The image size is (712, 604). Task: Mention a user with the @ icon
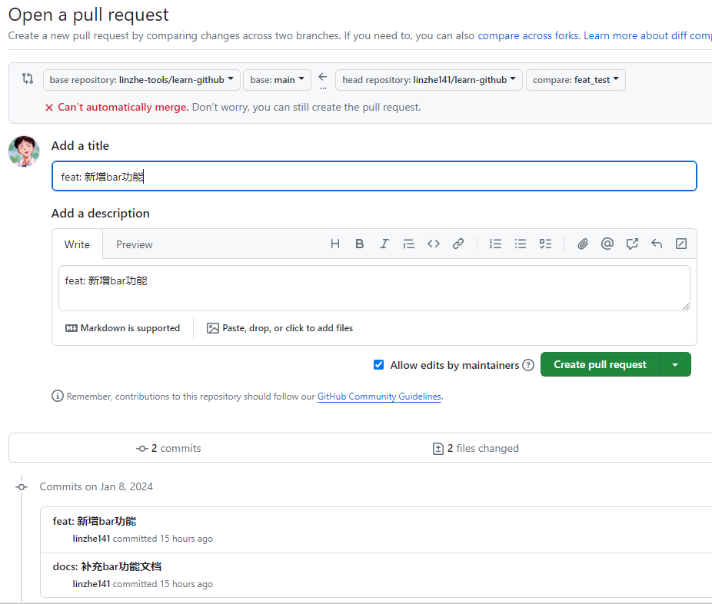pos(607,244)
